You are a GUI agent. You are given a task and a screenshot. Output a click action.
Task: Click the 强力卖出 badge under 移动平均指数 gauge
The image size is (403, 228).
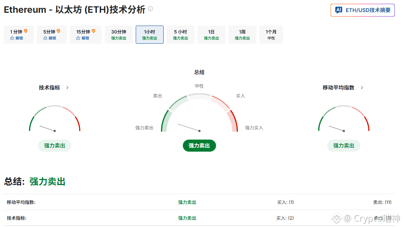tap(344, 146)
